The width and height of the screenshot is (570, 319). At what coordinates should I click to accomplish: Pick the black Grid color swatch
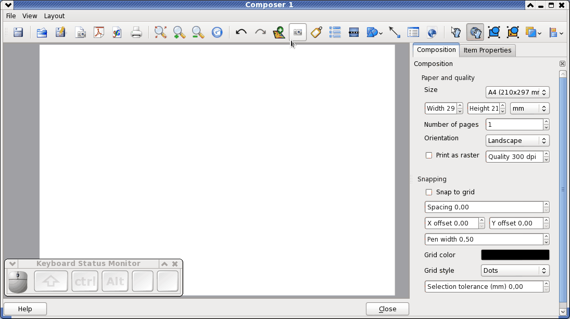coord(515,255)
